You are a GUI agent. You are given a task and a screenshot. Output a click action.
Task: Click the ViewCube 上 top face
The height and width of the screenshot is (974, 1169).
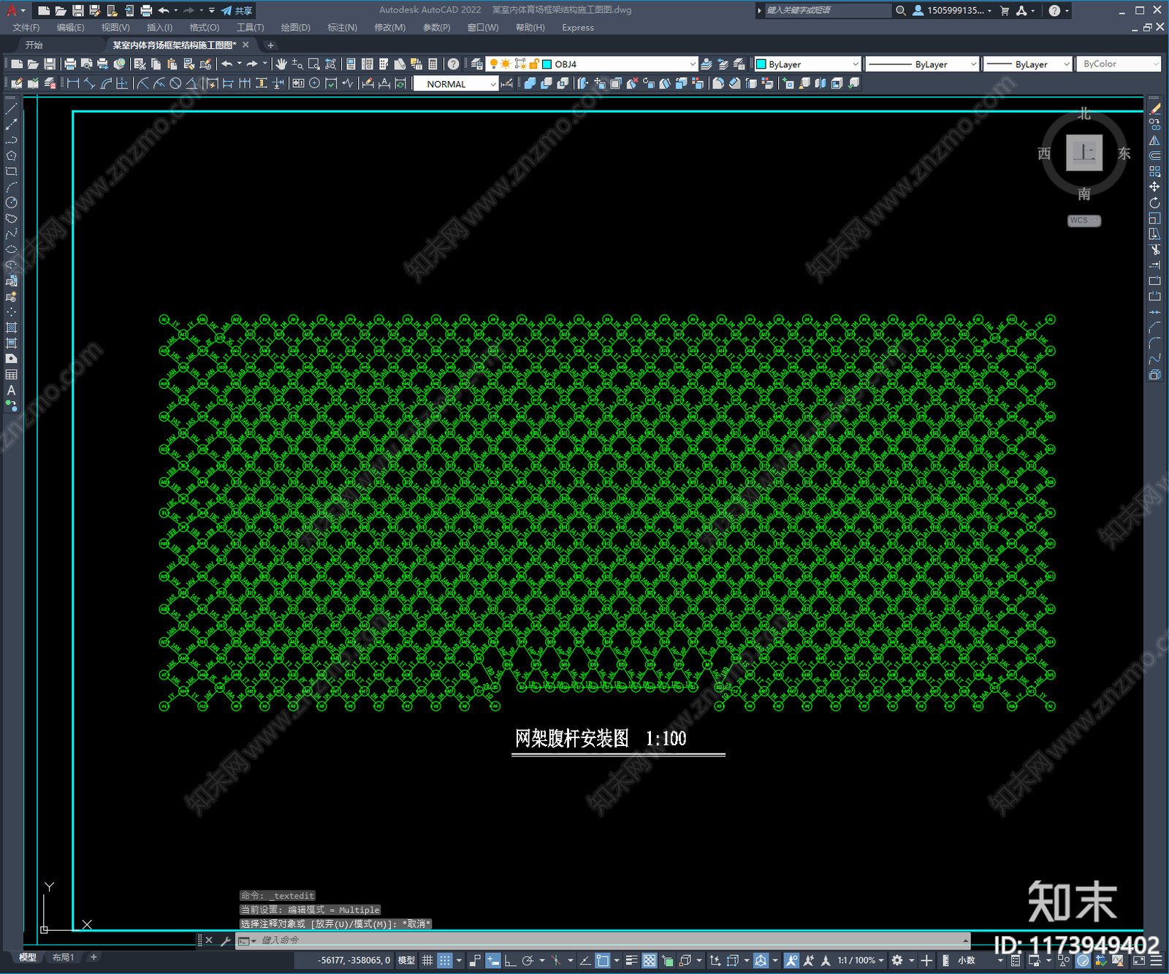[1084, 153]
